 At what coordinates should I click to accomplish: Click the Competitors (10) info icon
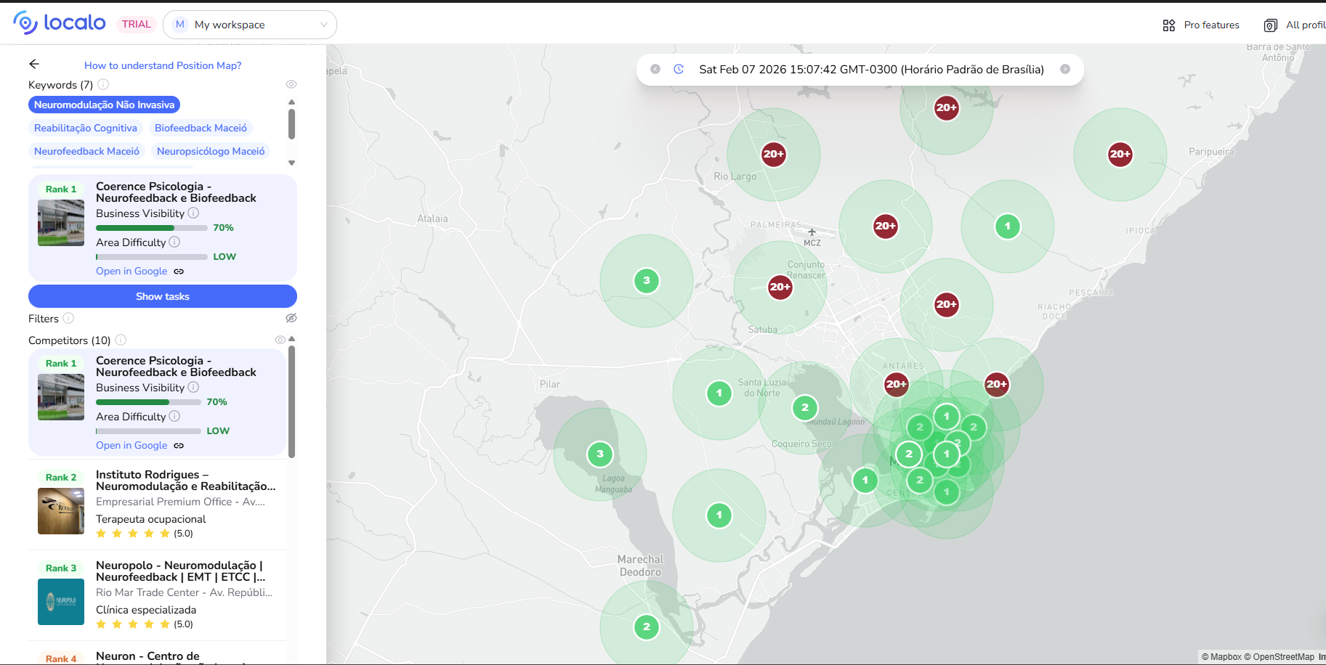pyautogui.click(x=121, y=340)
